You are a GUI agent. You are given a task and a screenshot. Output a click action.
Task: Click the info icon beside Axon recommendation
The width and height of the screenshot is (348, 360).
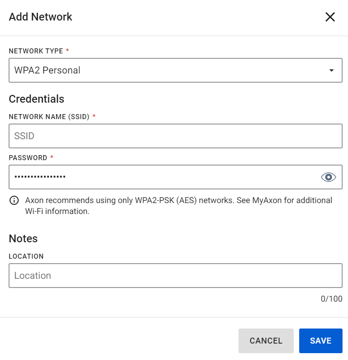coord(14,201)
